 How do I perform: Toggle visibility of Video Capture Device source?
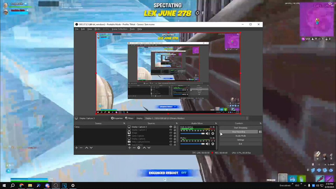coord(171,142)
